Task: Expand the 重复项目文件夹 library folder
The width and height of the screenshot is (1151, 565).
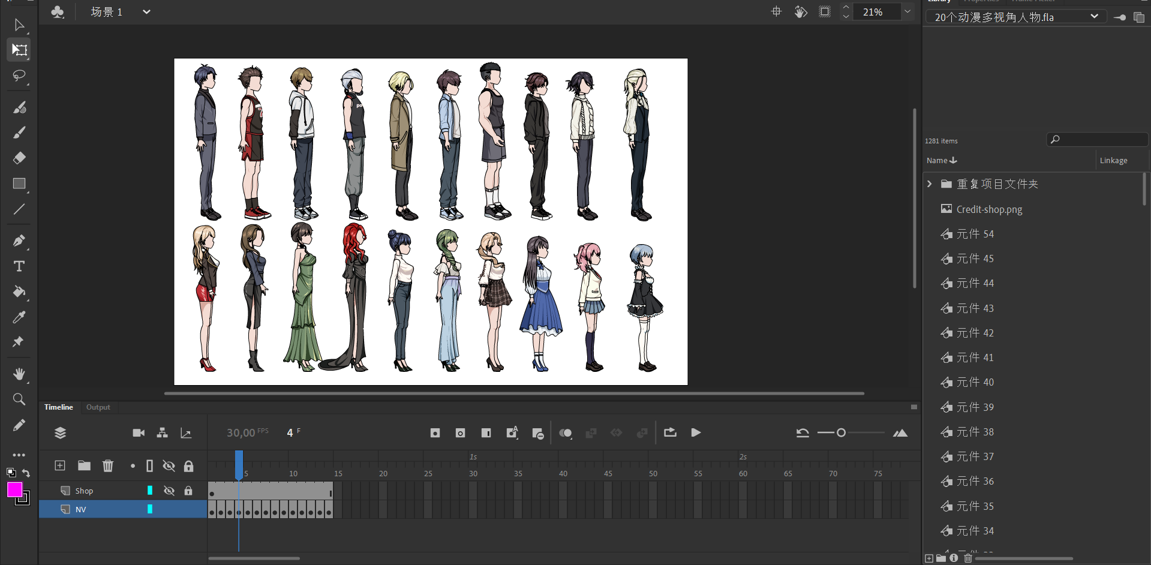Action: point(930,184)
